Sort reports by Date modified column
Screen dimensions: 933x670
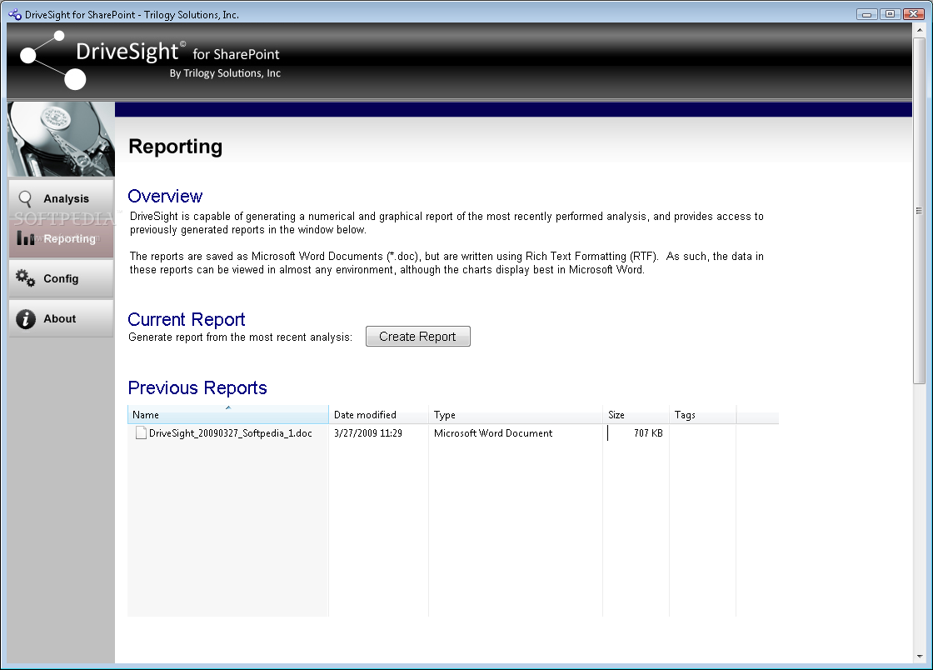378,414
